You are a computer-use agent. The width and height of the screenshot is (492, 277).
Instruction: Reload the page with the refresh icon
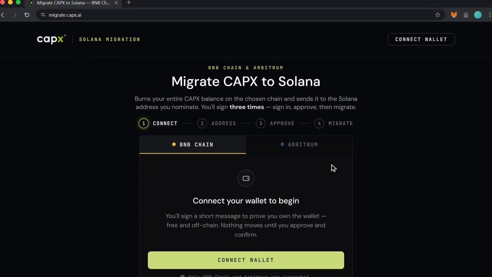point(27,15)
